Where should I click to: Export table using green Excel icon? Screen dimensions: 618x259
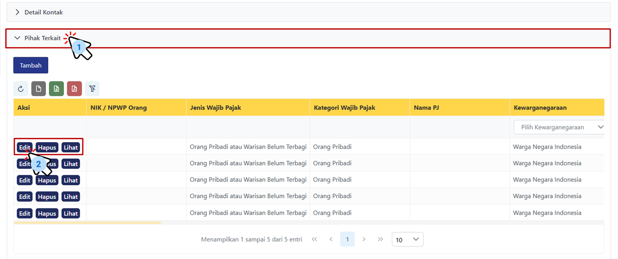56,89
